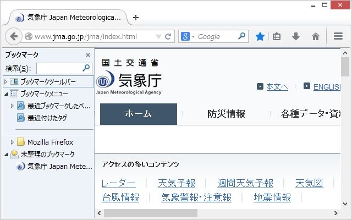This screenshot has height=220, width=352.
Task: Open the 各種データ・資料 navigation menu
Action: point(311,114)
